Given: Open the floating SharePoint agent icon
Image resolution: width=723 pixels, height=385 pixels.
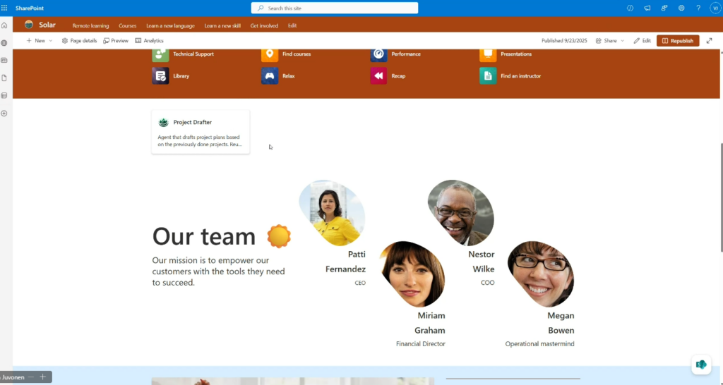Looking at the screenshot, I should coord(700,365).
